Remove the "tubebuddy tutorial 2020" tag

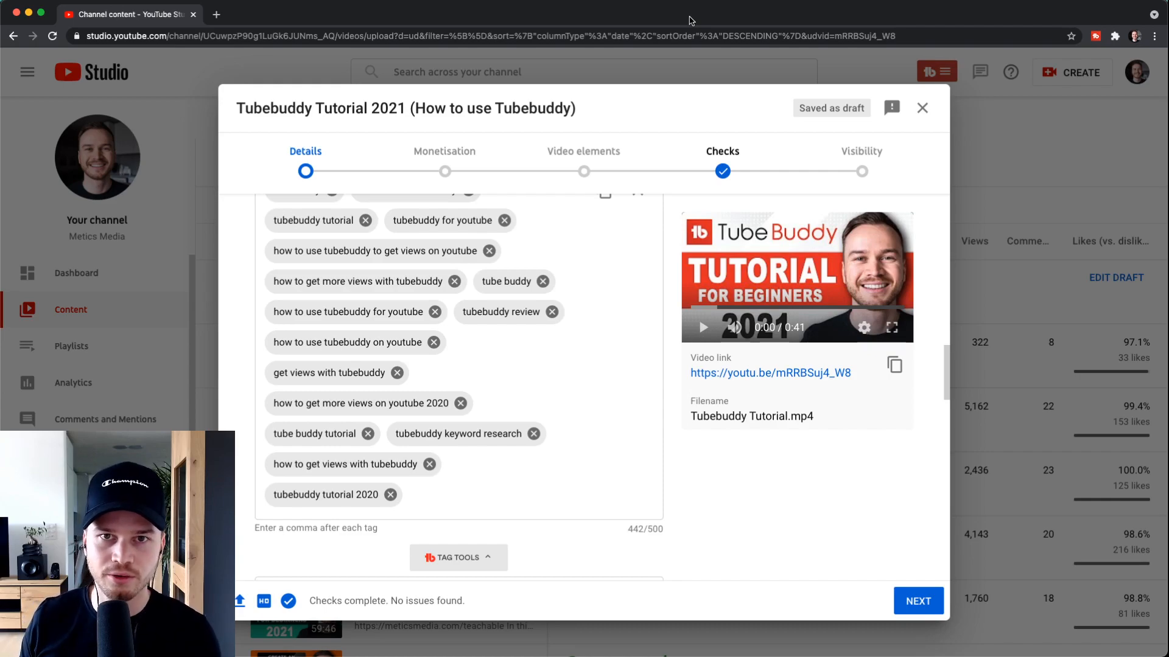point(390,495)
